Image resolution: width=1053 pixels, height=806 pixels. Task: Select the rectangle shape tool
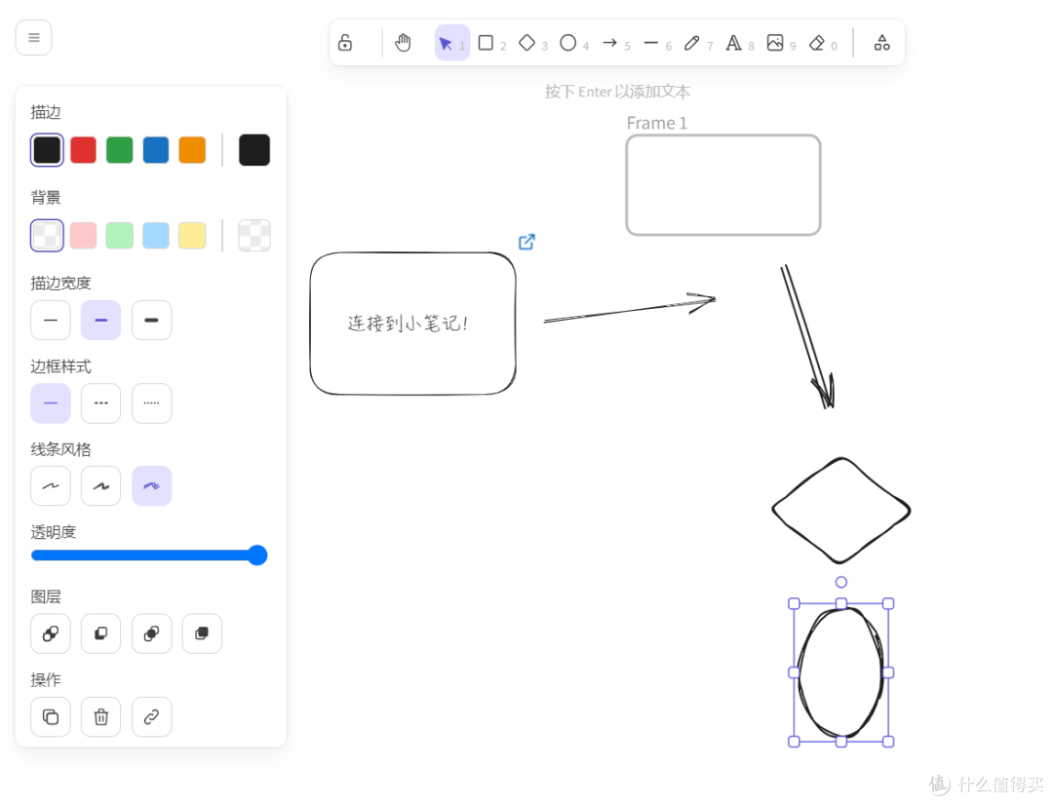point(486,43)
